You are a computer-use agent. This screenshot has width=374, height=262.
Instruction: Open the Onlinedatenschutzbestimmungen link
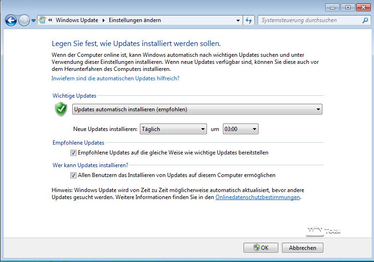(x=258, y=197)
